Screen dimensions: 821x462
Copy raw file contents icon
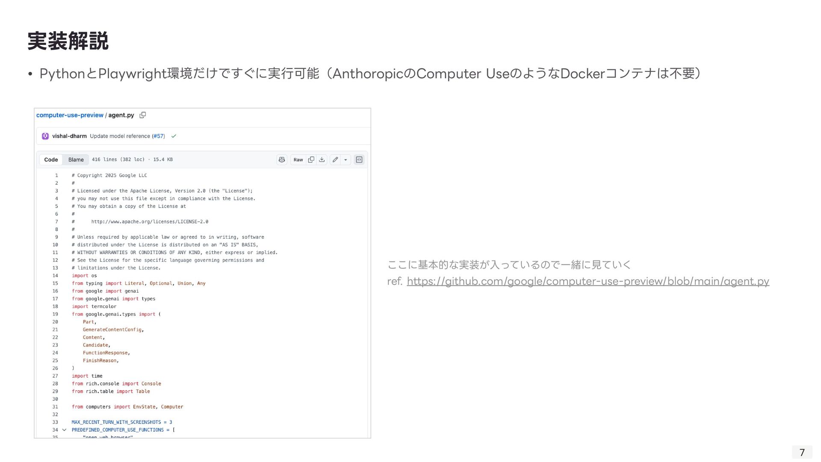(x=311, y=160)
